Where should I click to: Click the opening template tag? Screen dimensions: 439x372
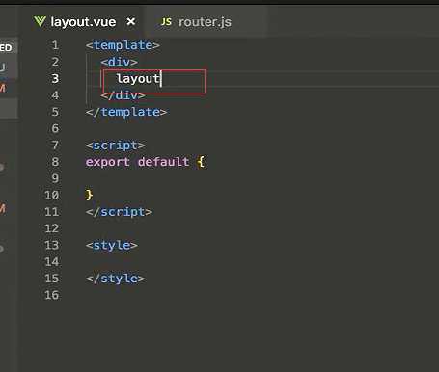(x=123, y=45)
